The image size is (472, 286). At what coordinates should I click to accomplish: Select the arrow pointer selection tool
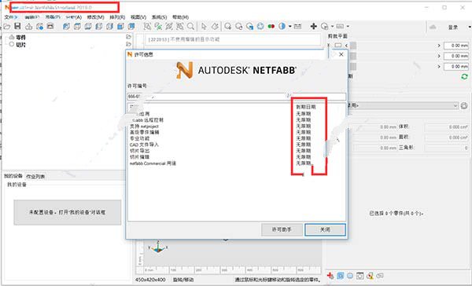(x=204, y=27)
